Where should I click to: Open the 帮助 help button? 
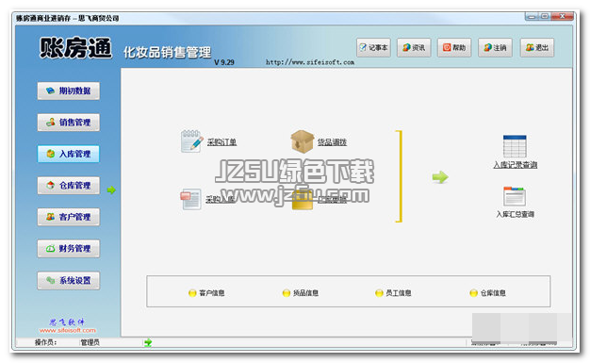[454, 47]
